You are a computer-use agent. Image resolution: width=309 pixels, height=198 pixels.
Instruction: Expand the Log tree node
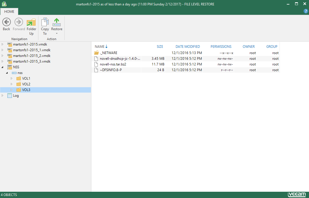3,96
